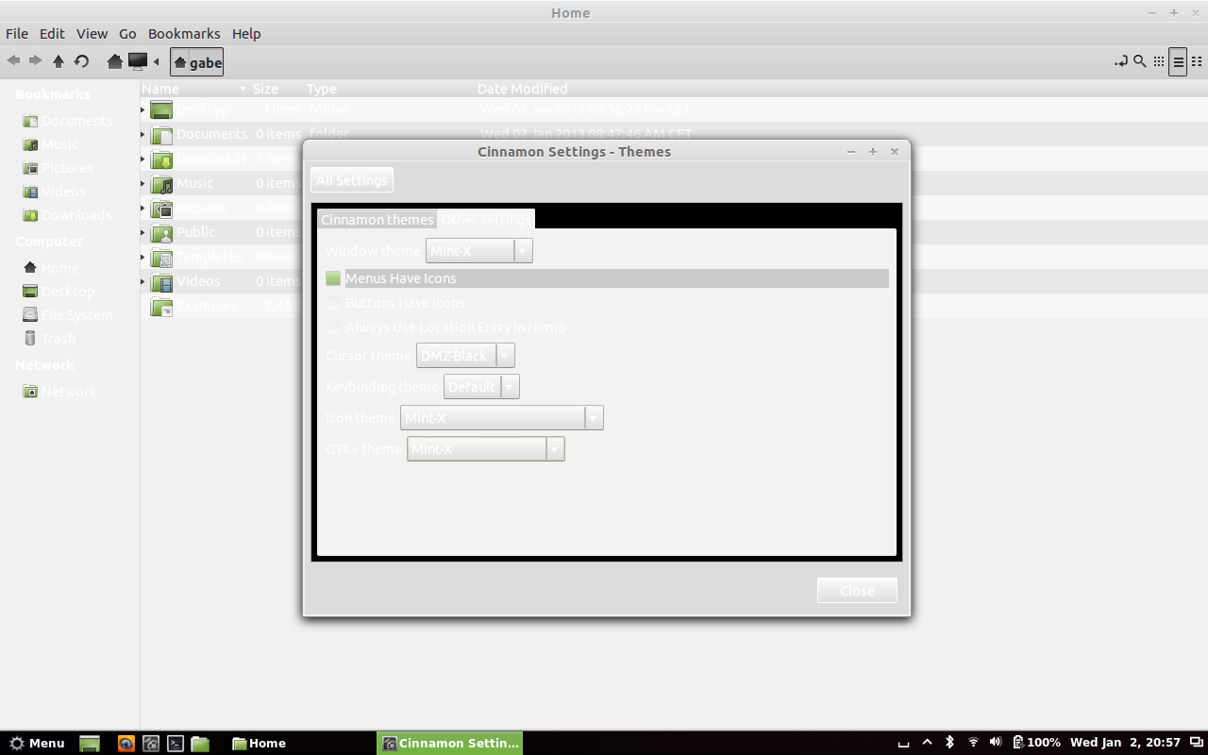Check Always Use Location Entry In Nemo
The height and width of the screenshot is (755, 1208).
pyautogui.click(x=333, y=327)
